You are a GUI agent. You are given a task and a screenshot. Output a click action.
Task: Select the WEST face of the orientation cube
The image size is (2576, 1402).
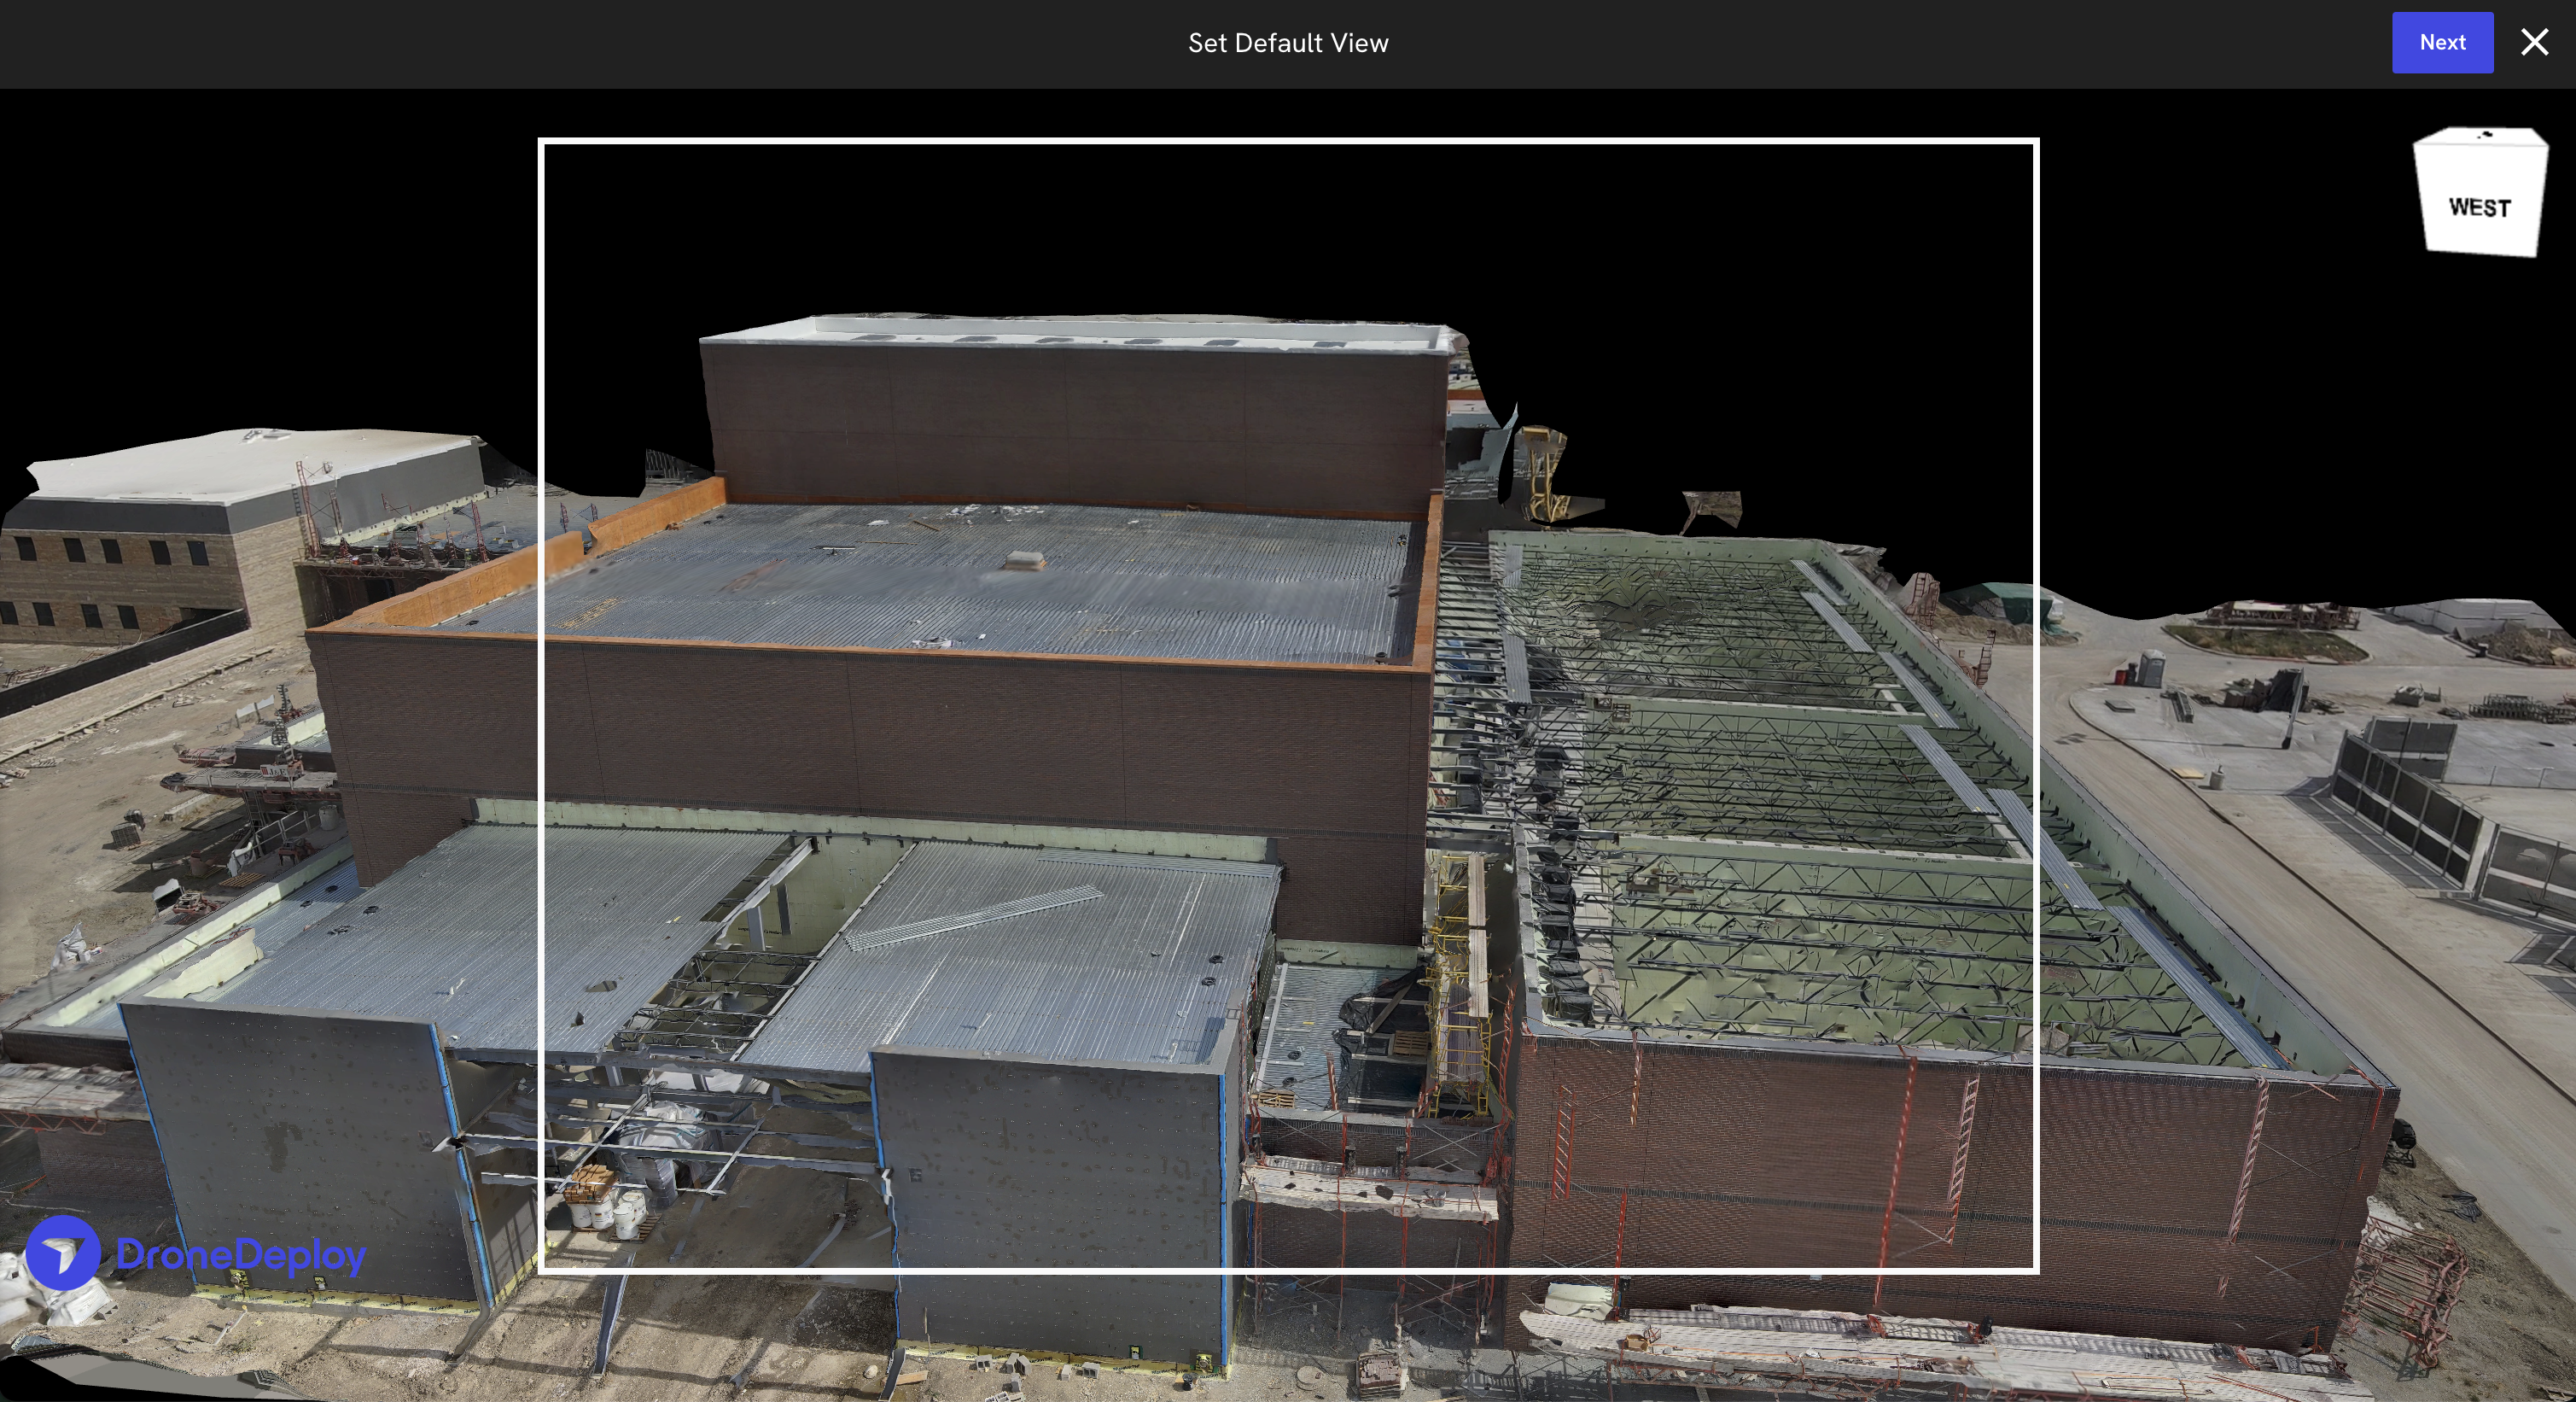[2479, 205]
